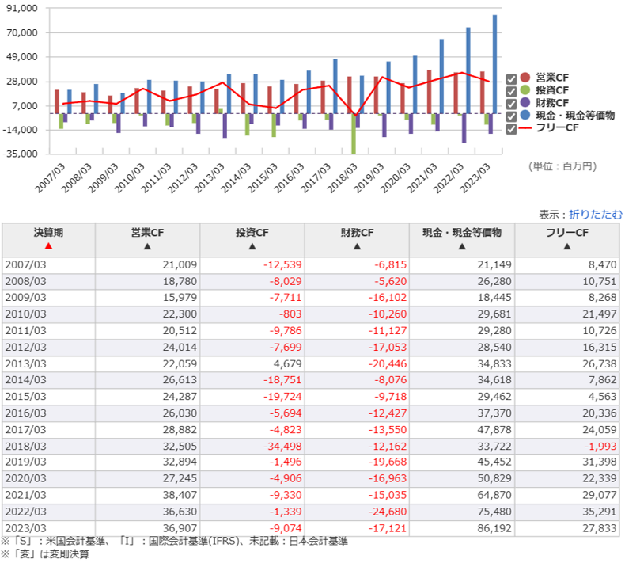Hide 現金・現金等価物 series via its checkbox

click(x=511, y=115)
